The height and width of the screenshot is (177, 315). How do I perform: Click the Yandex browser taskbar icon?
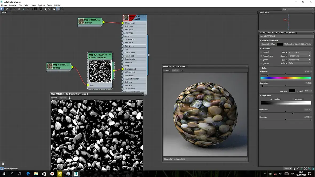pyautogui.click(x=52, y=174)
